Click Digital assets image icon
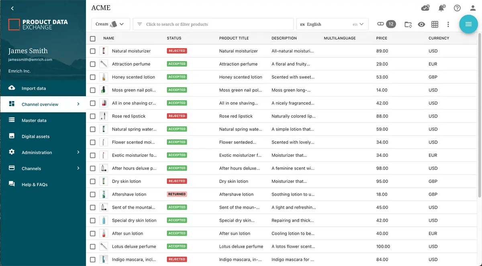This screenshot has height=266, width=482. click(x=12, y=136)
